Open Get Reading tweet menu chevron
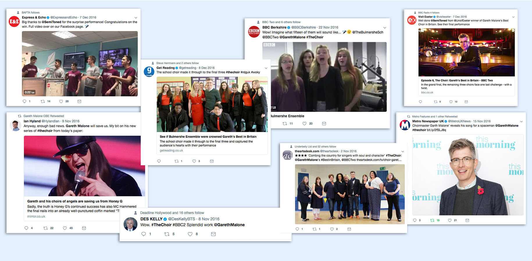 point(266,68)
